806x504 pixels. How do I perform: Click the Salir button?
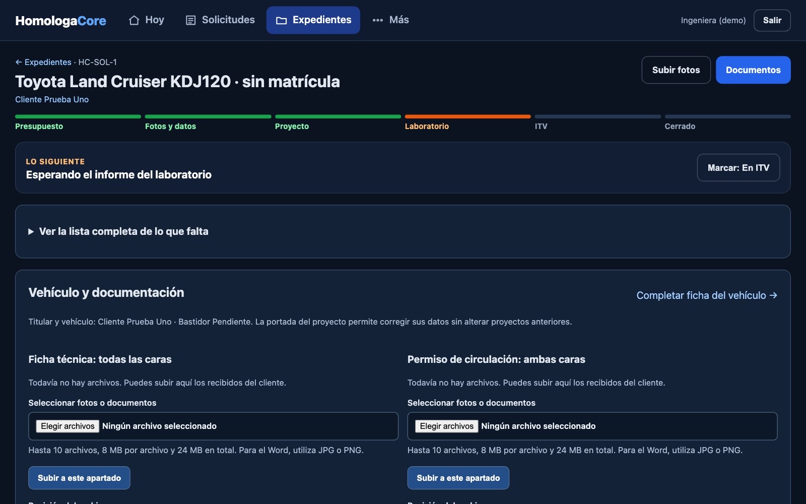coord(772,20)
